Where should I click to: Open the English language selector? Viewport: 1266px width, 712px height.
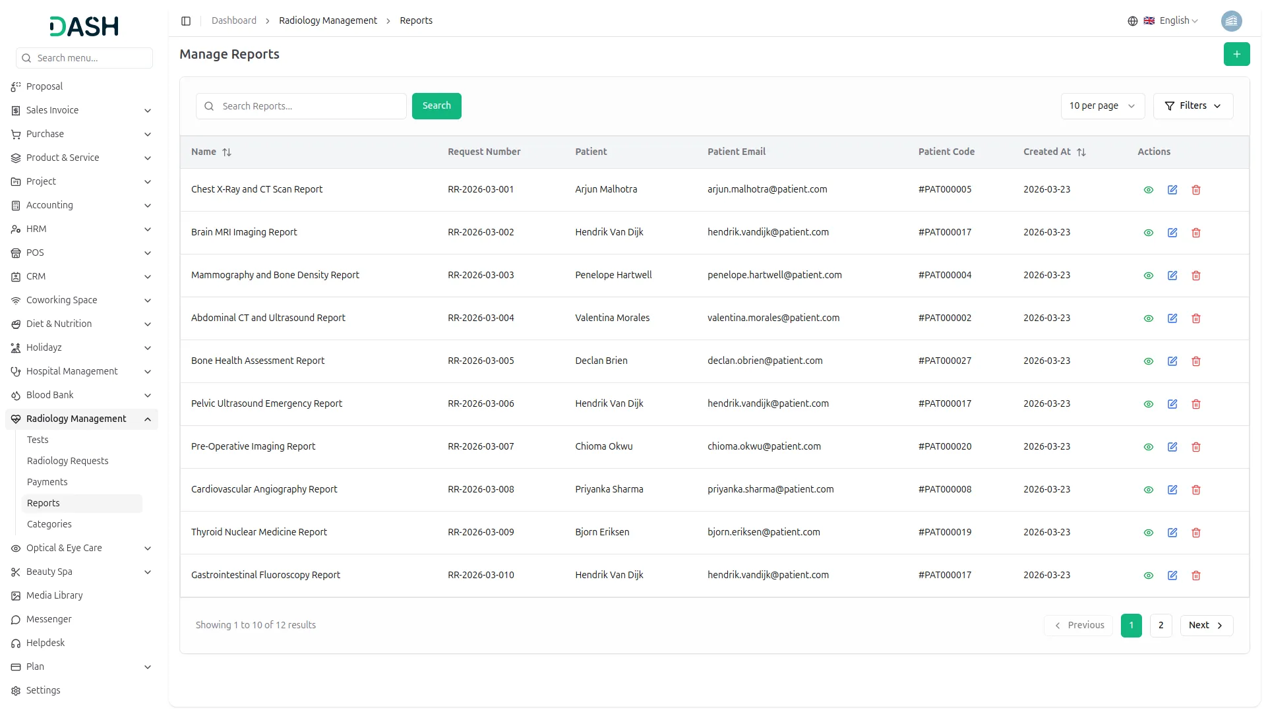(1170, 21)
